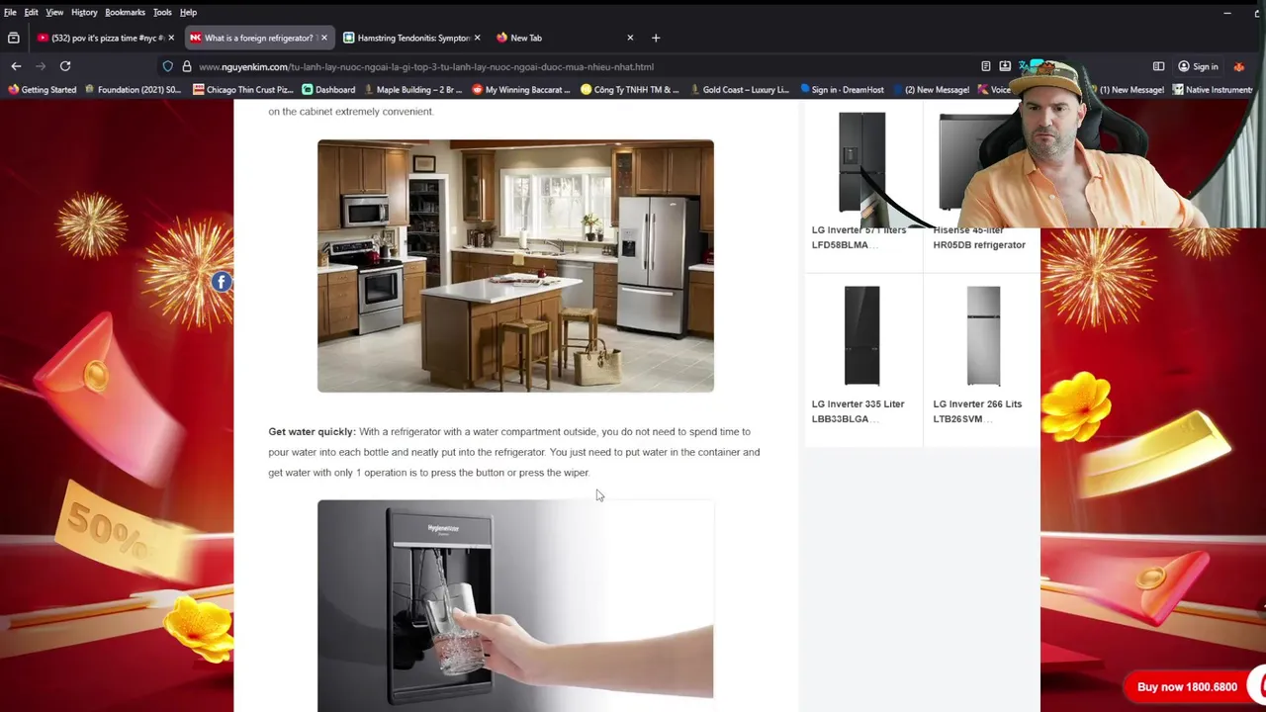Open the Edit menu
This screenshot has height=712, width=1266.
[x=31, y=12]
